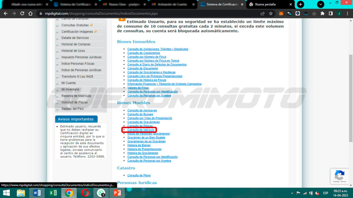Open Consulta de Gravámenes e Hipotecas link

151,72
